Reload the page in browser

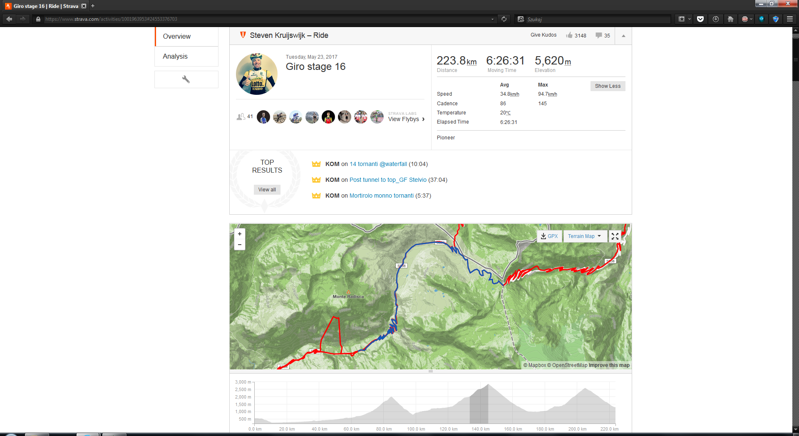pyautogui.click(x=504, y=19)
